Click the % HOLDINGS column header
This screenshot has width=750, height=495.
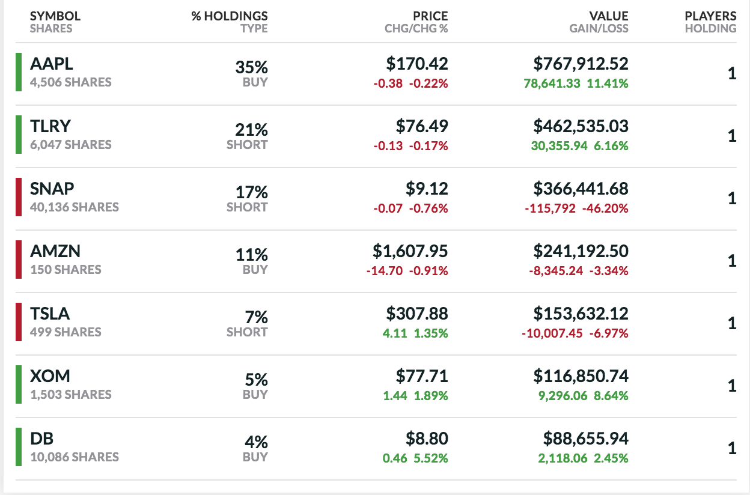[x=230, y=16]
